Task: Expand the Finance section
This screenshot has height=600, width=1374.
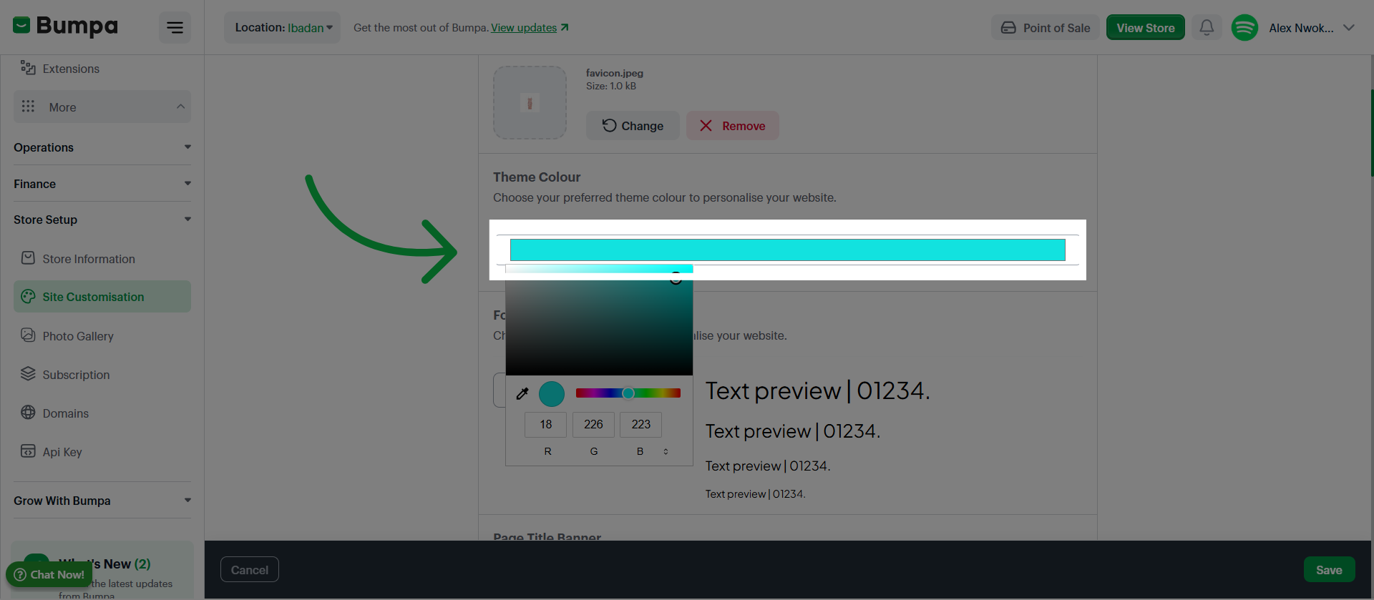Action: pos(102,184)
